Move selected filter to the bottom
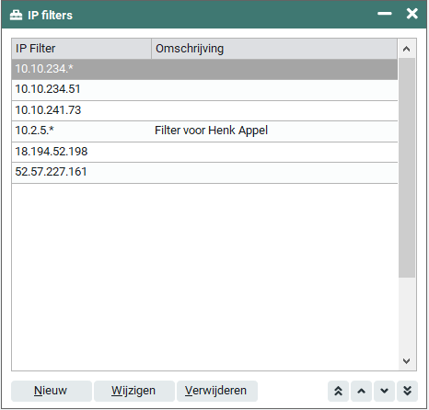 407,391
